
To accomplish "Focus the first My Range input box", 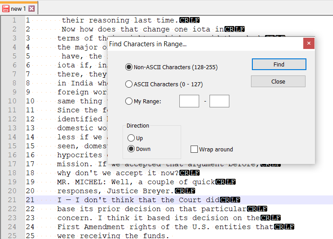I will point(189,101).
